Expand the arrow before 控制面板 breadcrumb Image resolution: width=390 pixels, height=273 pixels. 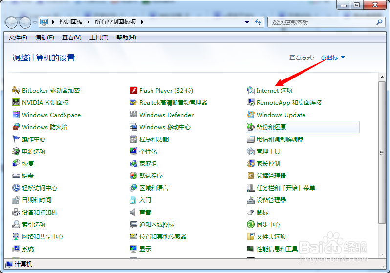pyautogui.click(x=53, y=22)
